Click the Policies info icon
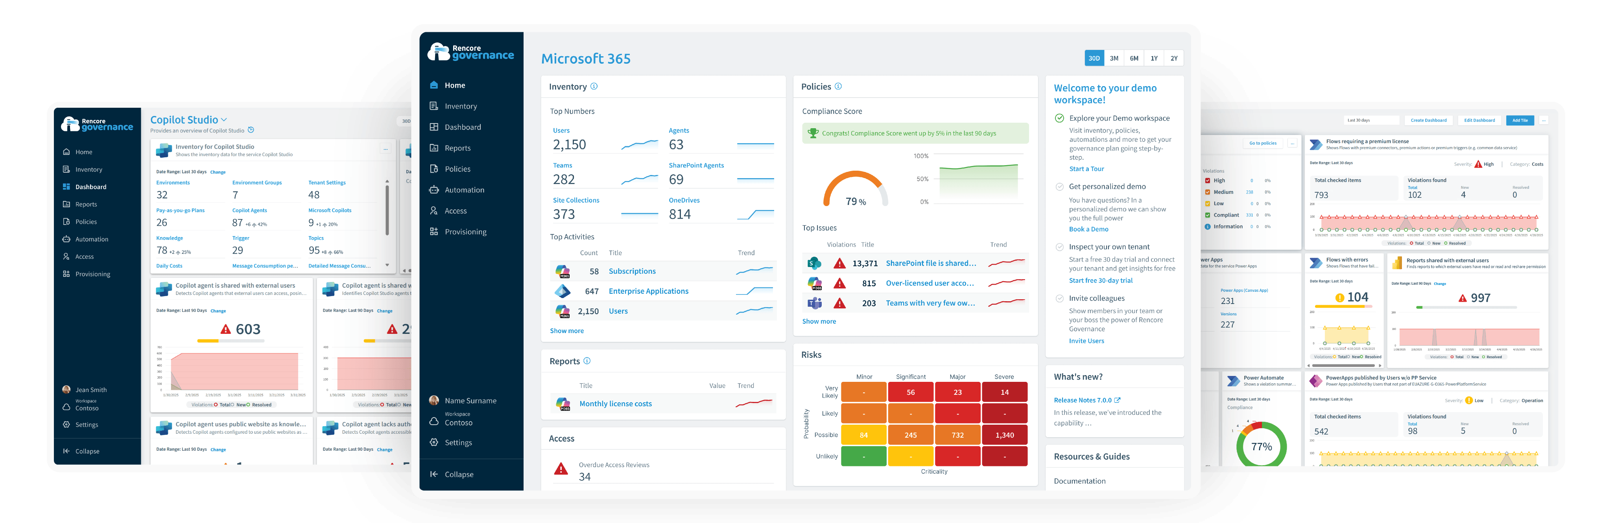This screenshot has width=1612, height=523. pos(838,87)
